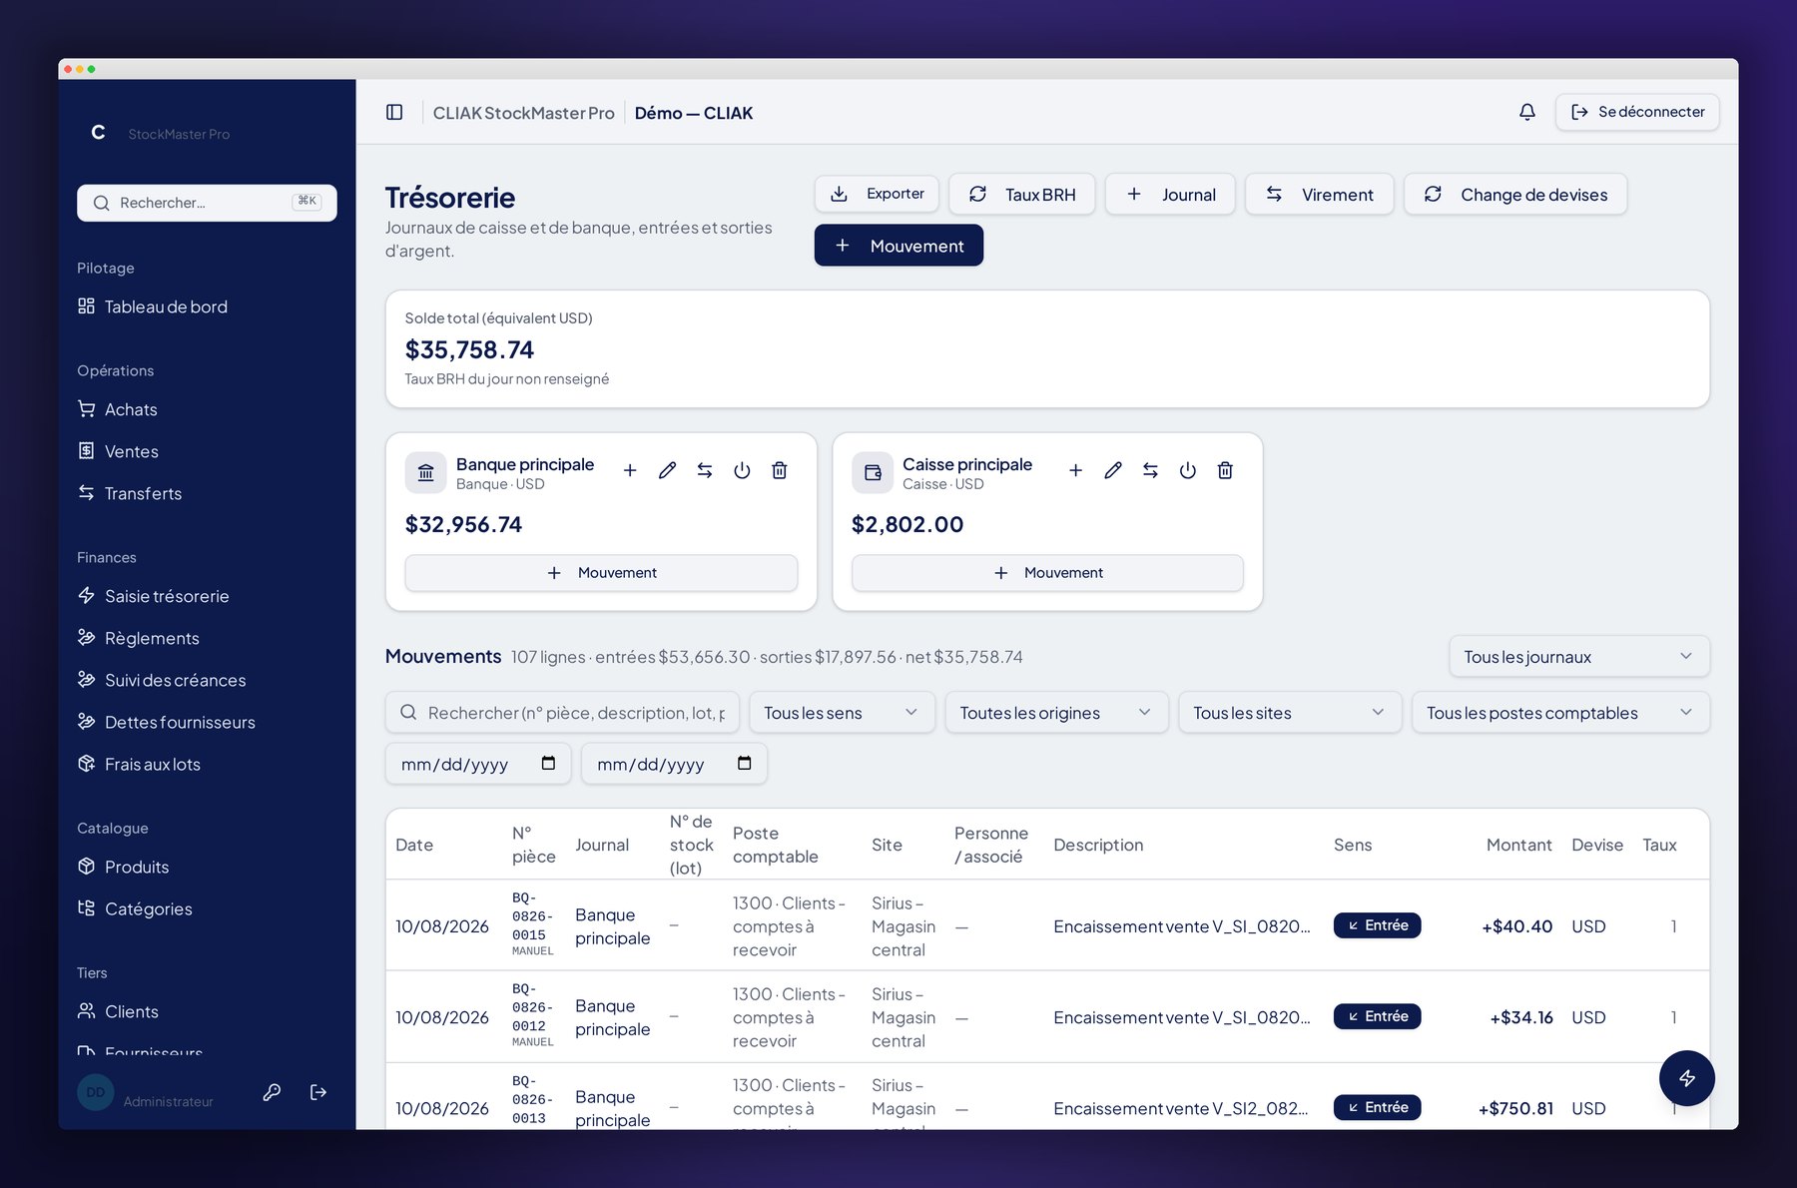Viewport: 1797px width, 1188px height.
Task: Click the C logo in the sidebar
Action: [x=98, y=132]
